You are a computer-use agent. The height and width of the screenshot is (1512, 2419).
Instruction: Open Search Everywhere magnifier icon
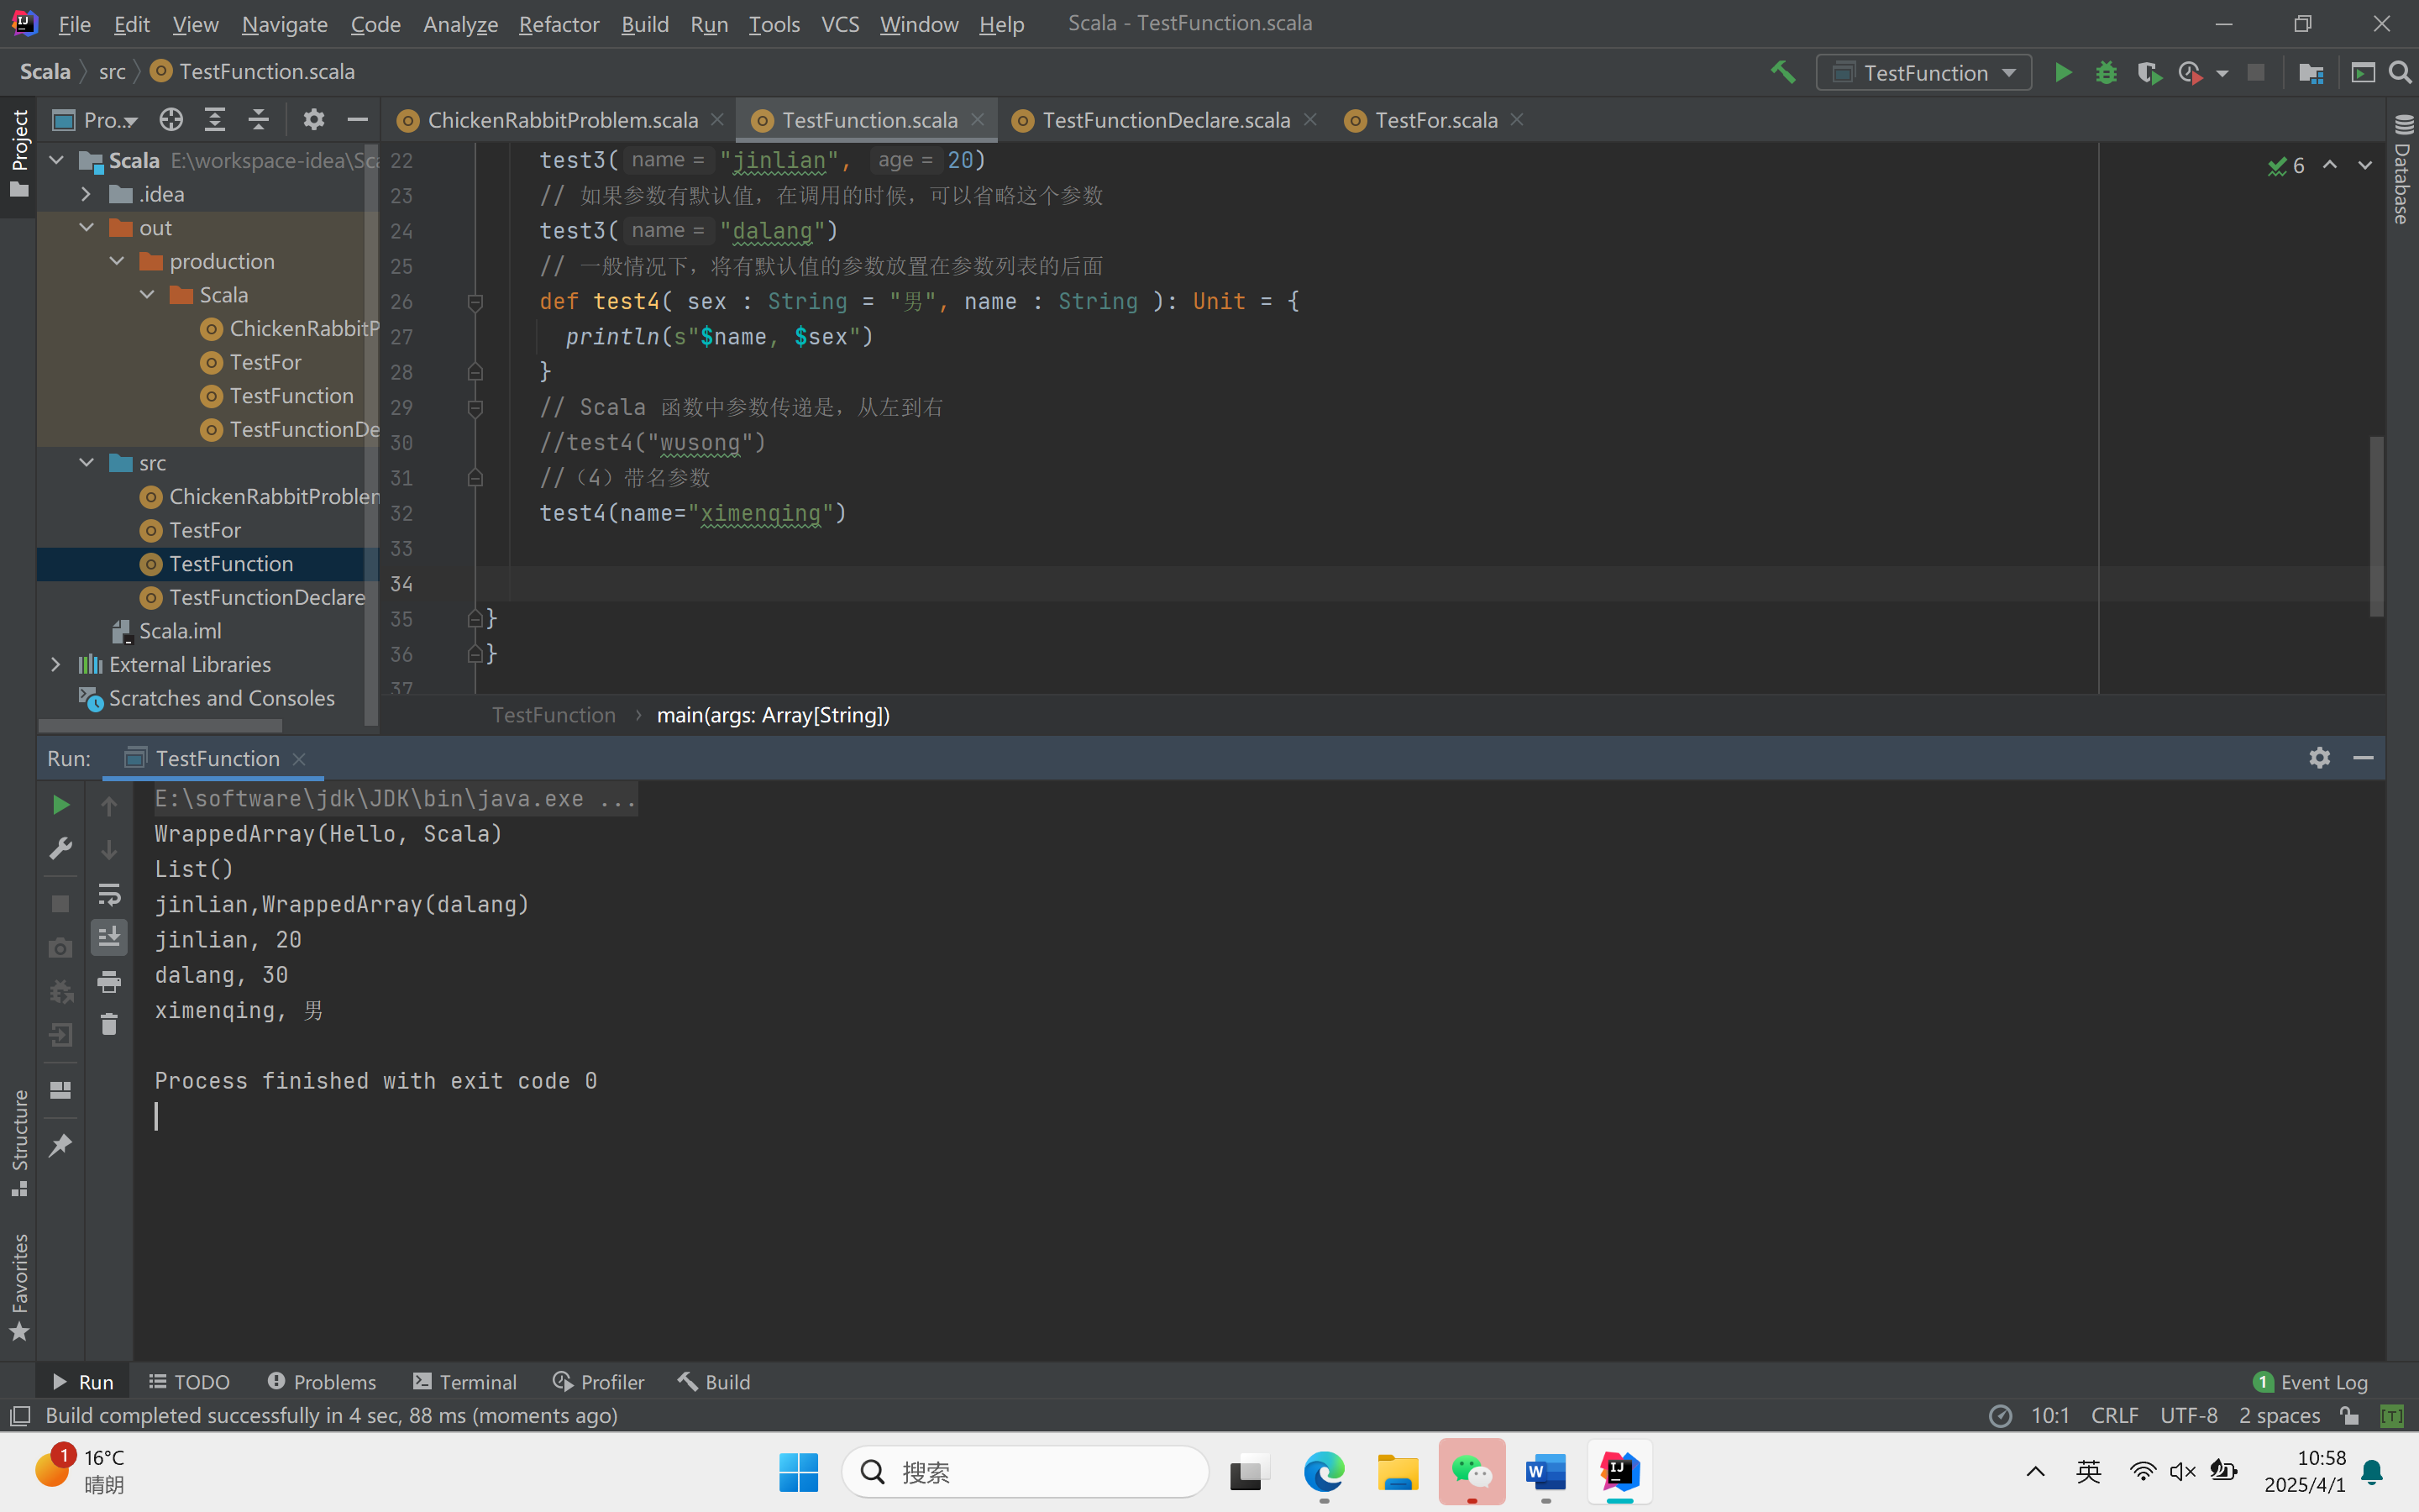point(2400,72)
